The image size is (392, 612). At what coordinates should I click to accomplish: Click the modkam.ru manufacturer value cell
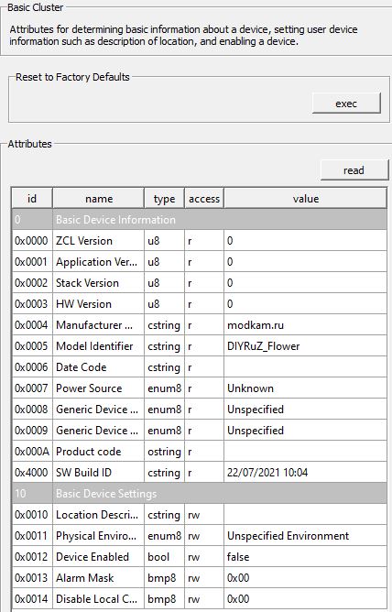[305, 325]
